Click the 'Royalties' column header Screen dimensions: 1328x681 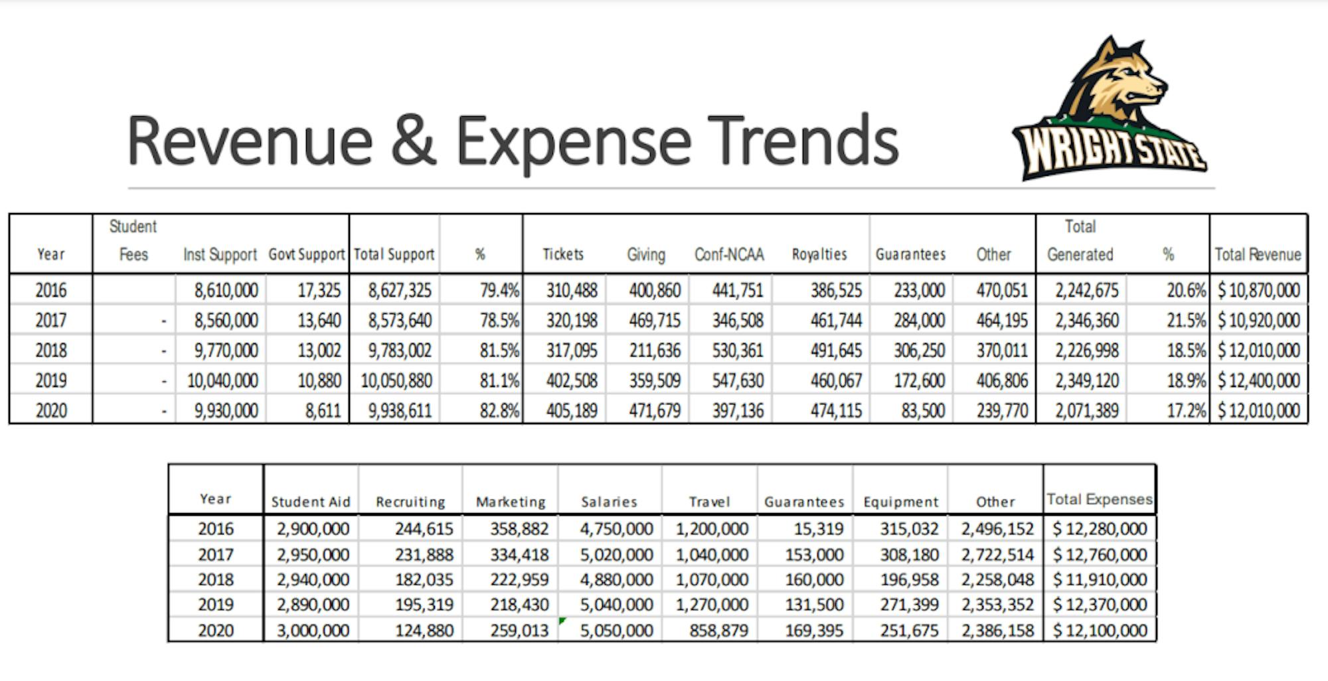tap(819, 254)
